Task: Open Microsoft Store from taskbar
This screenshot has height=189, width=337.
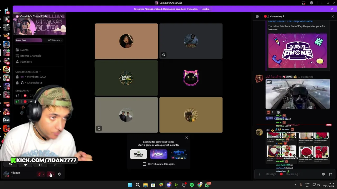Action: (x=153, y=185)
